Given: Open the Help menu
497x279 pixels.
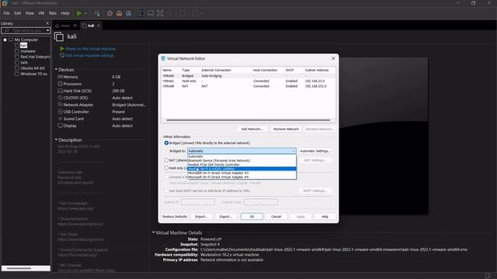Looking at the screenshot, I should tap(65, 13).
